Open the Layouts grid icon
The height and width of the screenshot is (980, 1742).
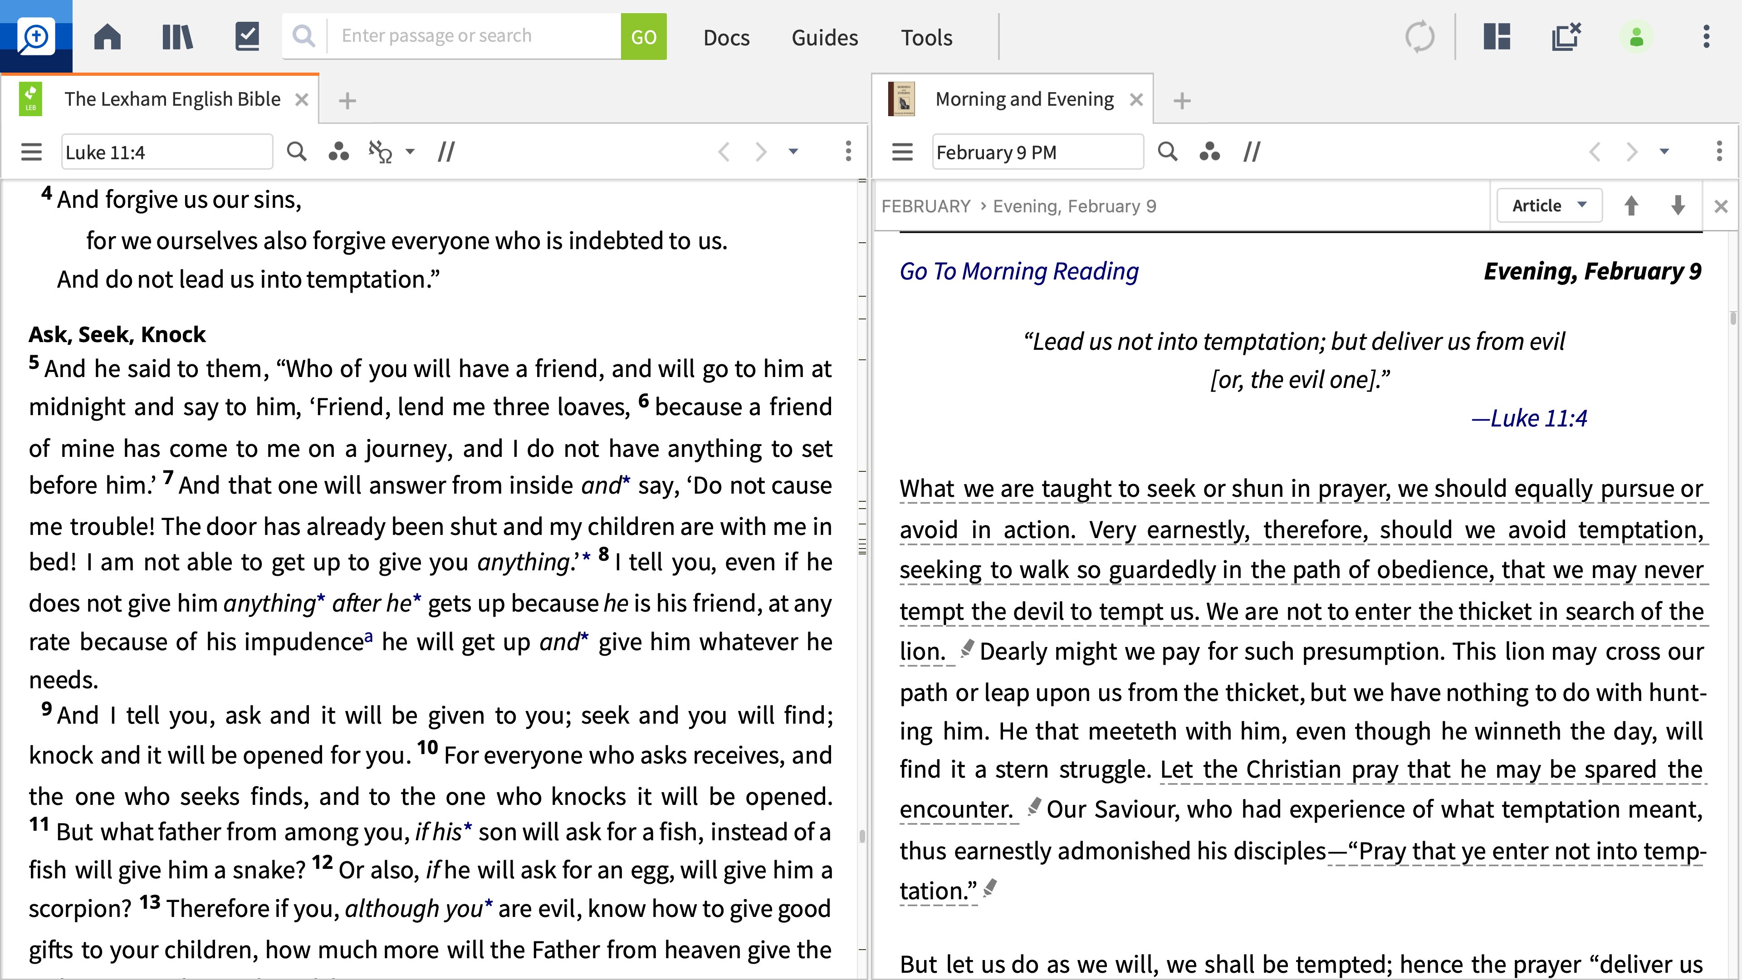pos(1497,36)
